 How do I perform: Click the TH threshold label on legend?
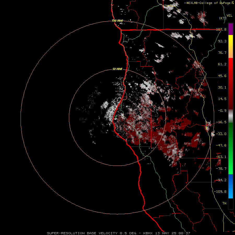(224, 203)
